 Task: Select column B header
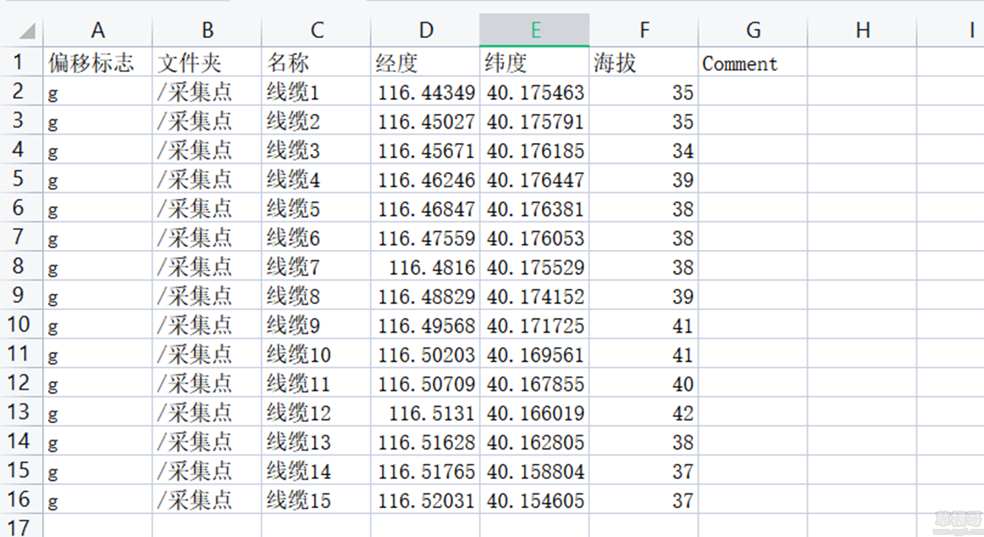tap(207, 30)
